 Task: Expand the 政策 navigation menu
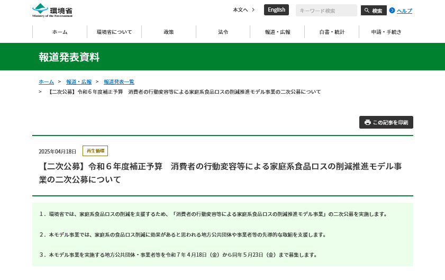pos(169,32)
